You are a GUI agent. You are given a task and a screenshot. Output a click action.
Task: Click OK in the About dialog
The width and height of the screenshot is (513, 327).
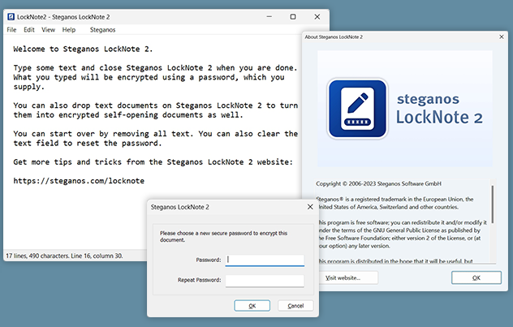476,278
